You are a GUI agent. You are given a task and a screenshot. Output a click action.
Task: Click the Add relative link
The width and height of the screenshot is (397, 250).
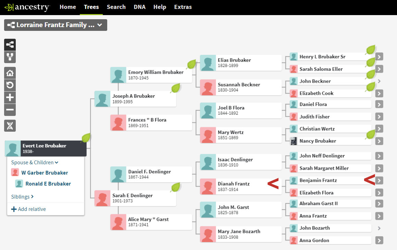point(29,209)
